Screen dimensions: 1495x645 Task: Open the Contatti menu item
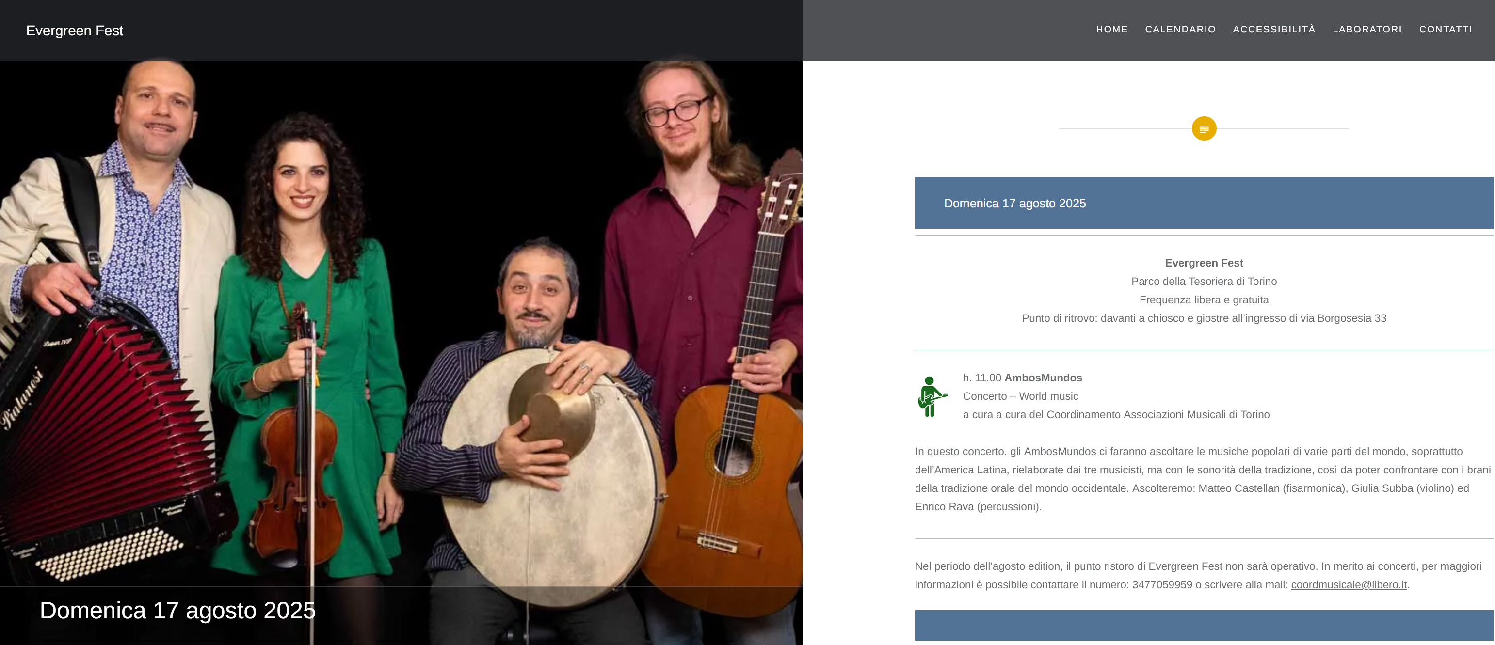[x=1445, y=29]
